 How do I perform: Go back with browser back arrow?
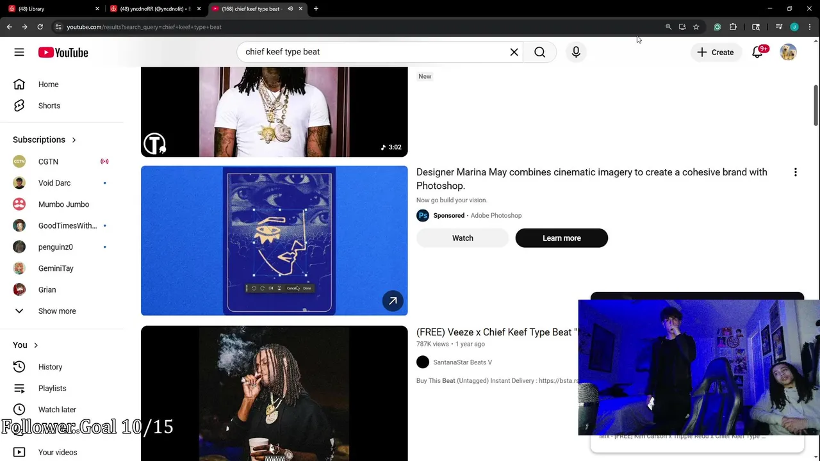9,27
